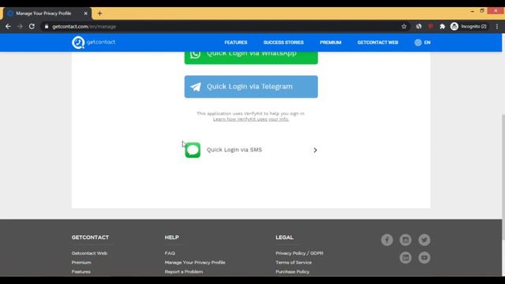Open GETCONTACT WEB in the navigation bar
Screen dimensions: 505x284
(378, 43)
